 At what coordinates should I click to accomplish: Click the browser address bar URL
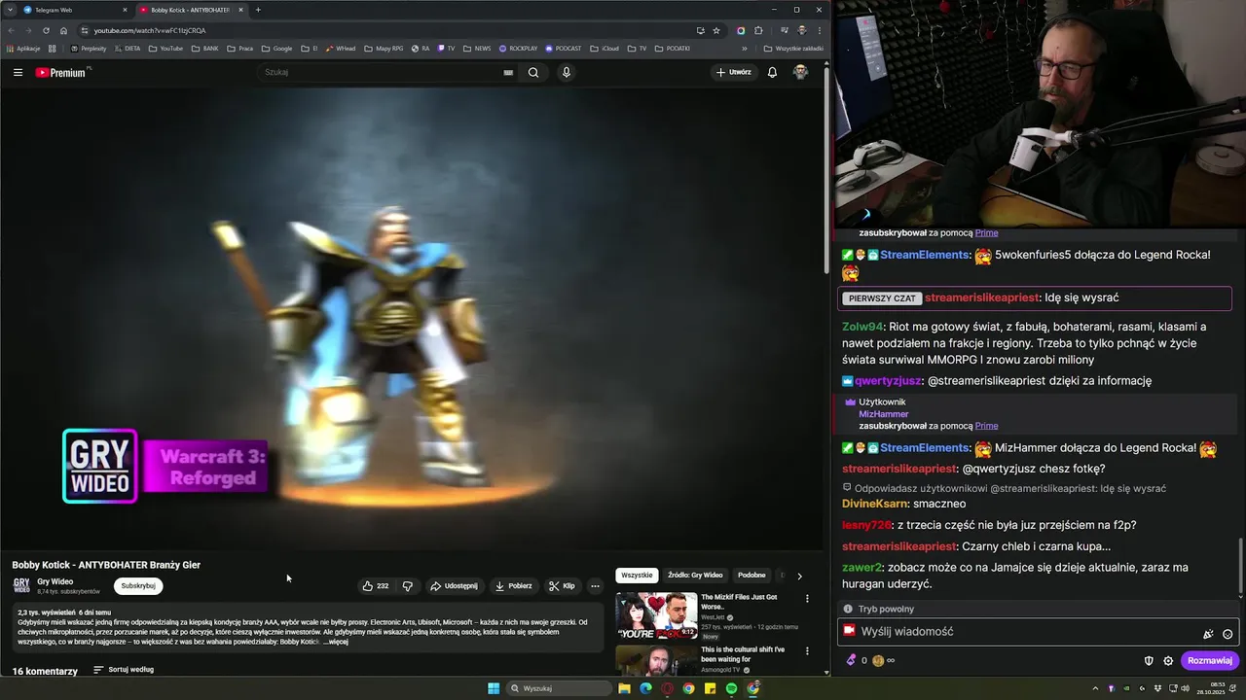(150, 30)
